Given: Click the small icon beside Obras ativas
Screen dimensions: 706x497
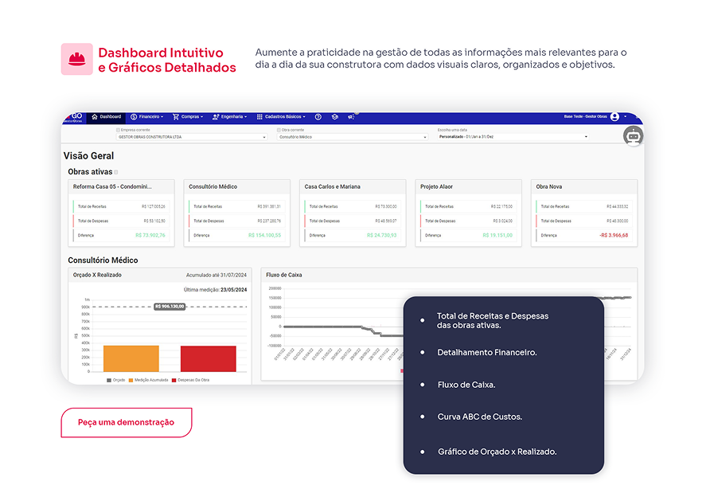Looking at the screenshot, I should coord(116,172).
